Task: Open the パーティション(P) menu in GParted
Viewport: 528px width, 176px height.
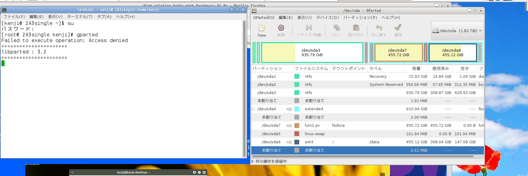Action: pyautogui.click(x=360, y=18)
